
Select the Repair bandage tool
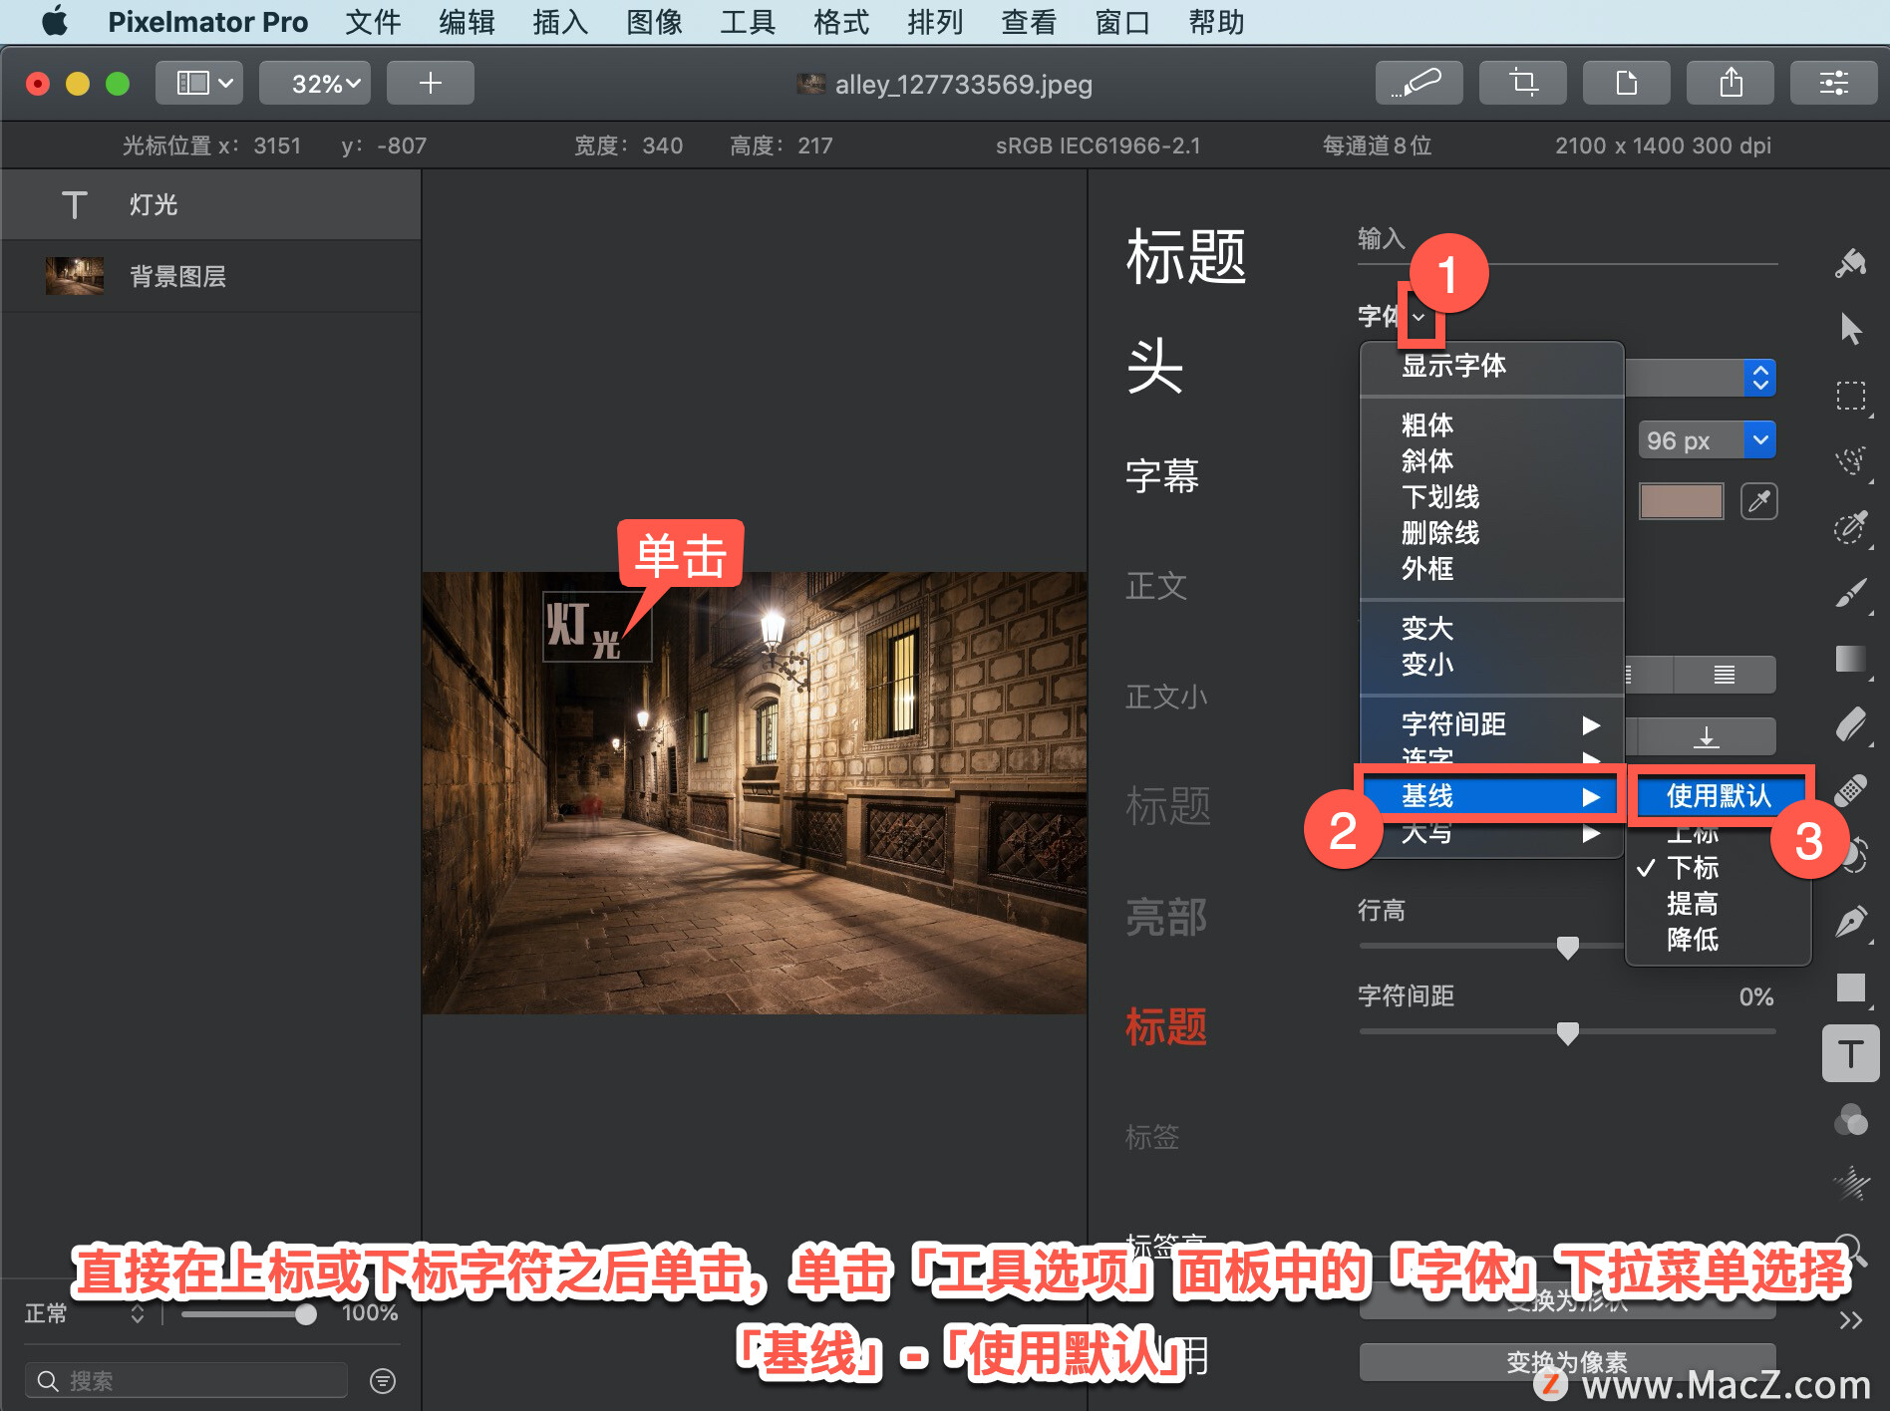pyautogui.click(x=1851, y=790)
